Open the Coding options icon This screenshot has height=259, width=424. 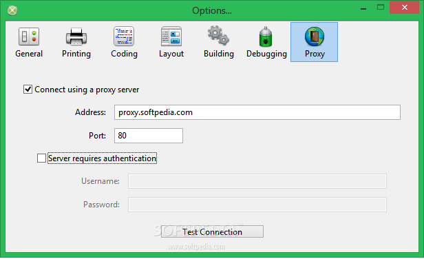tap(124, 37)
